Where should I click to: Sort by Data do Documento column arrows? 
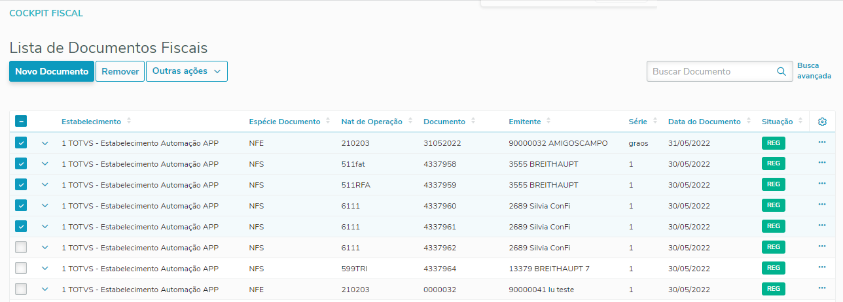(749, 122)
